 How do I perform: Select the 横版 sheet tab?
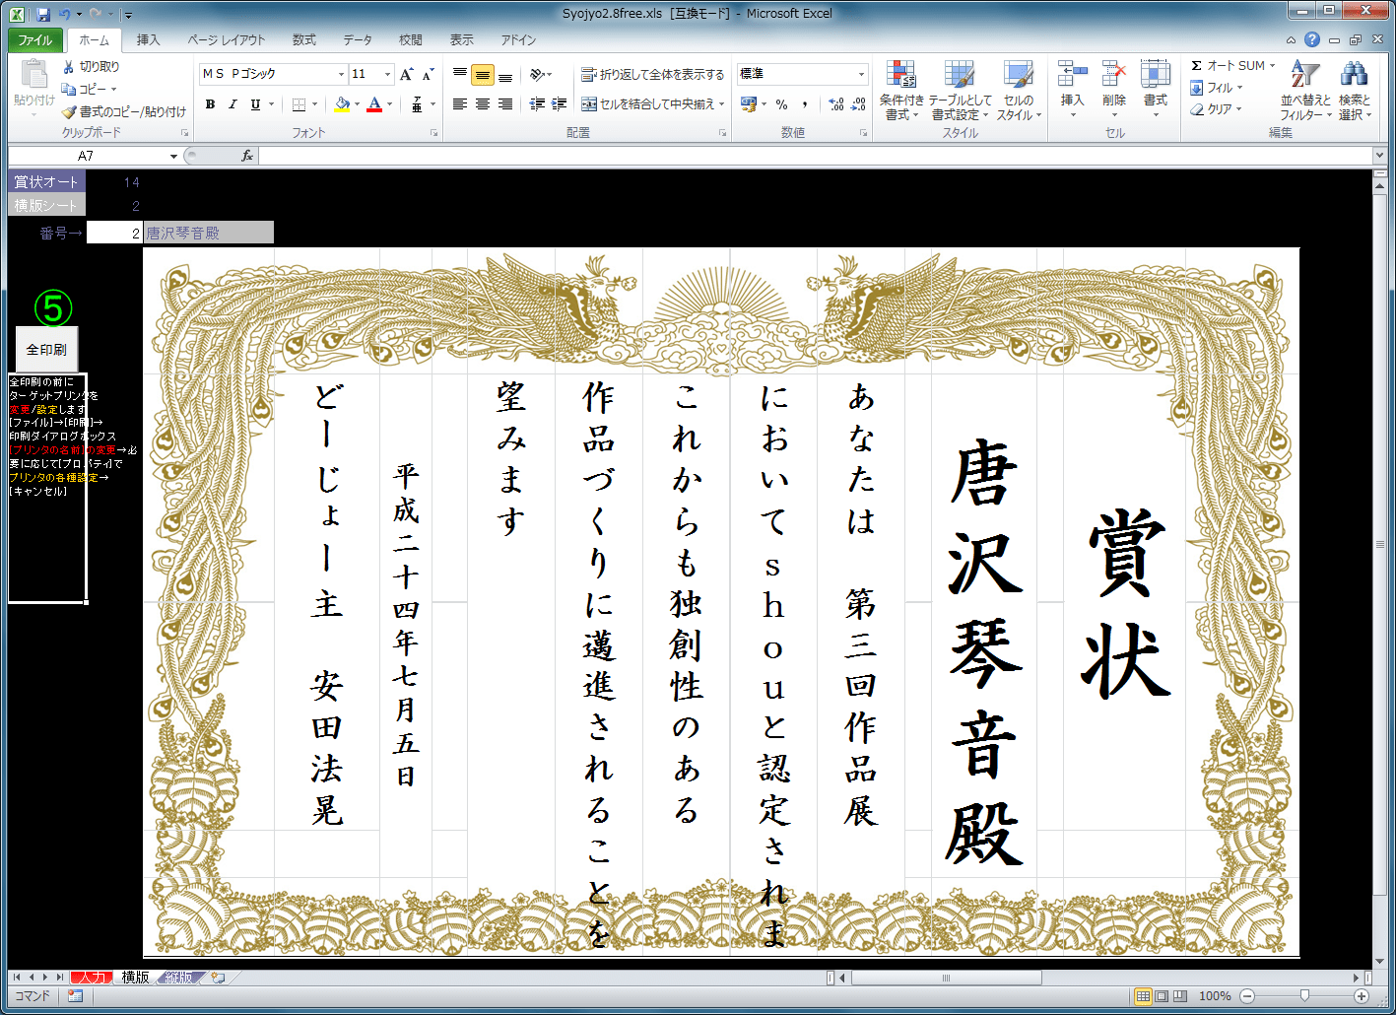(x=135, y=978)
